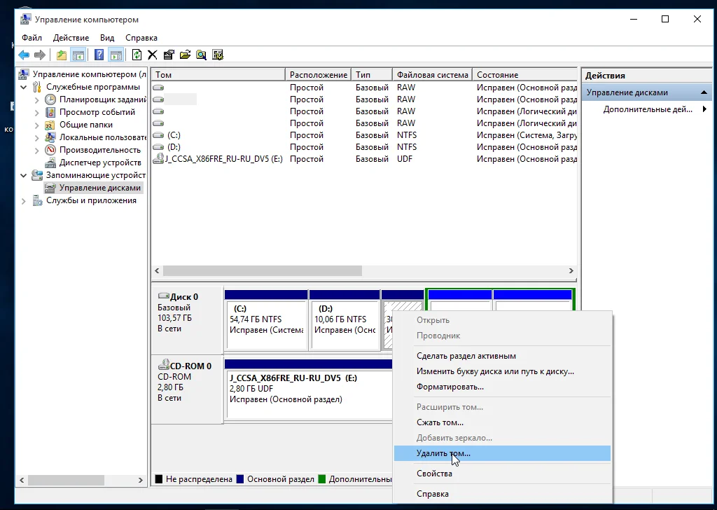Click the refresh toolbar icon
The width and height of the screenshot is (717, 510).
click(x=137, y=55)
